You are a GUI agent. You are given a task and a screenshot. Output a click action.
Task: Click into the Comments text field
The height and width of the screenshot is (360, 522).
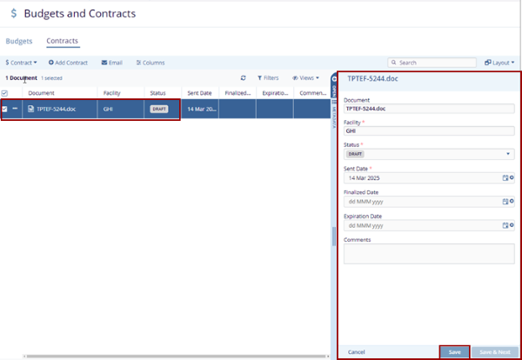click(429, 253)
